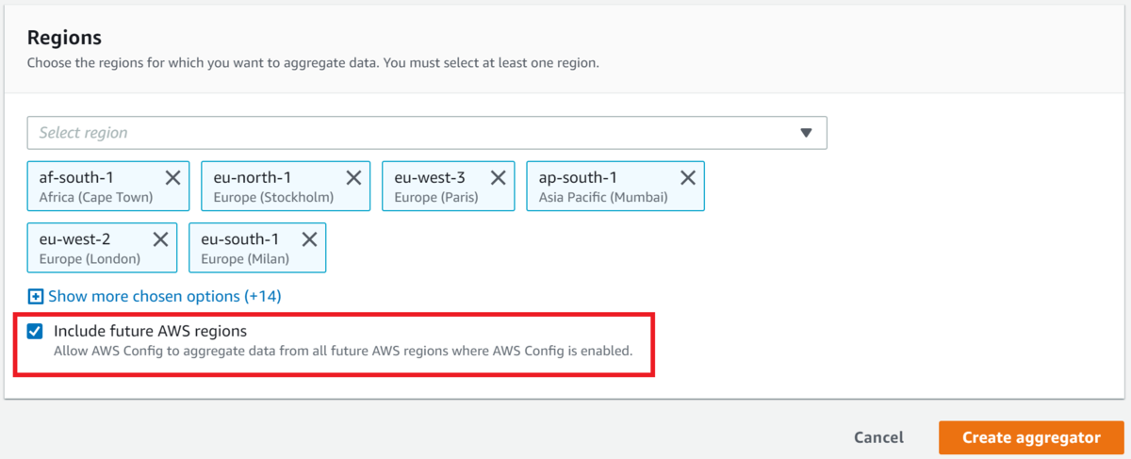Screen dimensions: 1131x459
Task: Open the Select region dropdown arrow
Action: pyautogui.click(x=806, y=133)
